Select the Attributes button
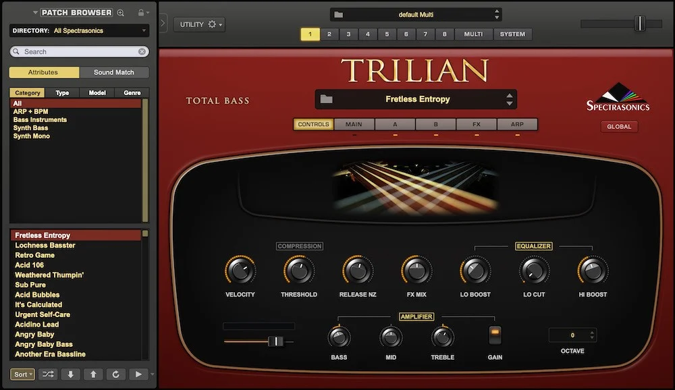675x390 pixels. 44,72
